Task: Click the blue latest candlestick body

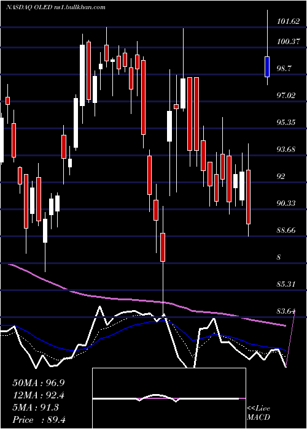Action: coord(267,67)
